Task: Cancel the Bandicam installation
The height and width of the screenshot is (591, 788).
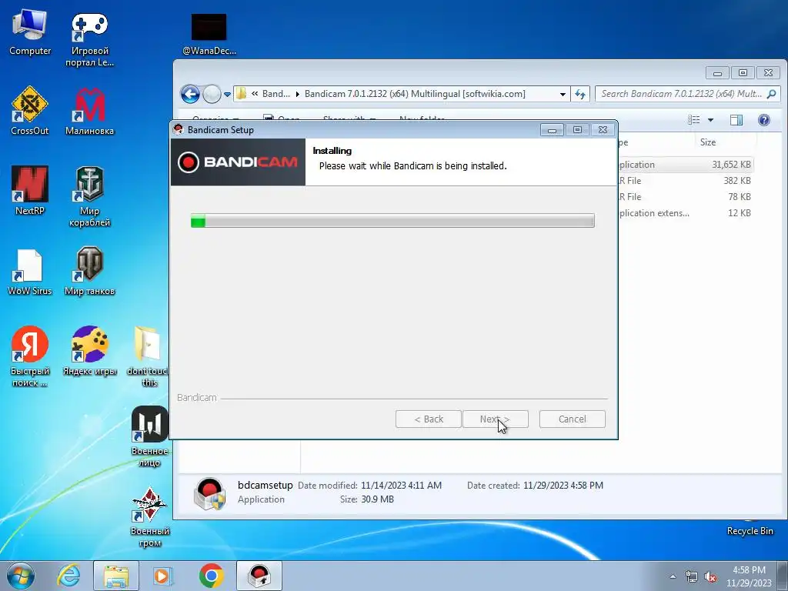Action: 572,419
